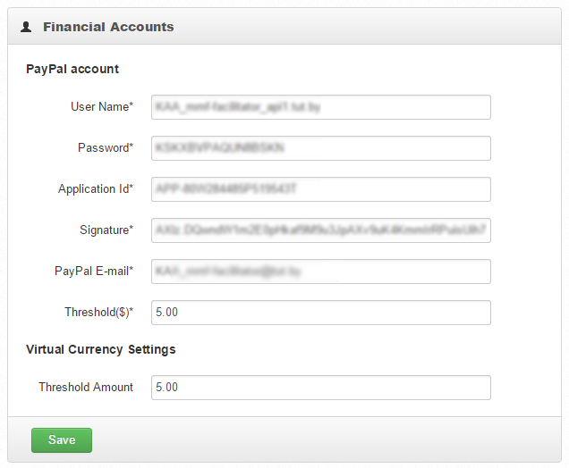Click the Financial Accounts panel title
Viewport: 569px width, 468px height.
pos(108,27)
